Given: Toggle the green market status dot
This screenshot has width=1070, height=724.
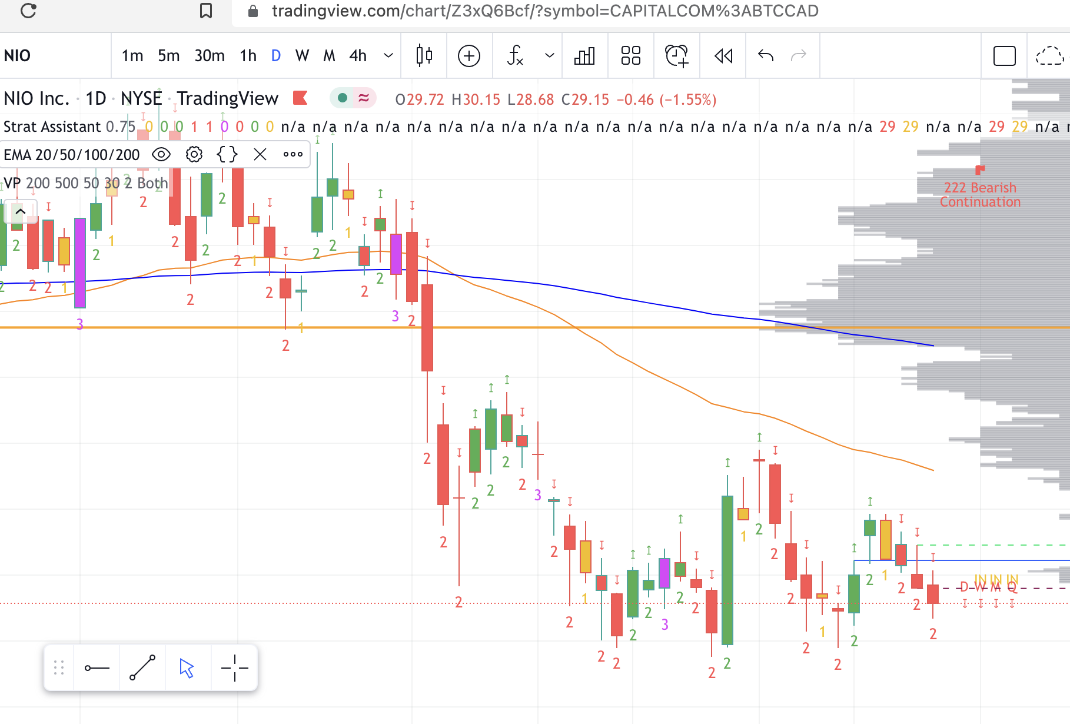Looking at the screenshot, I should click(x=343, y=98).
